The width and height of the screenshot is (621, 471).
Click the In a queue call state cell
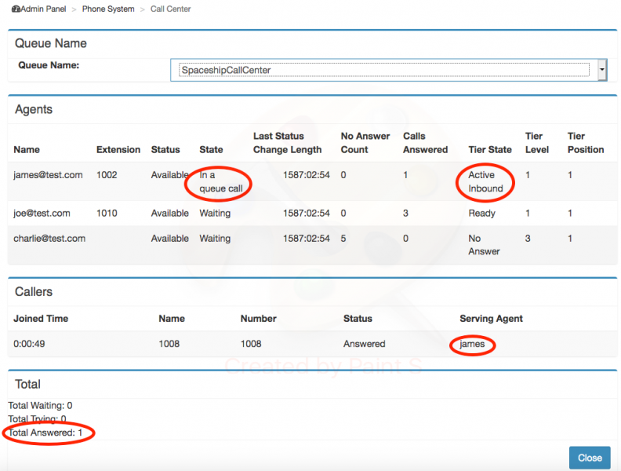(220, 181)
